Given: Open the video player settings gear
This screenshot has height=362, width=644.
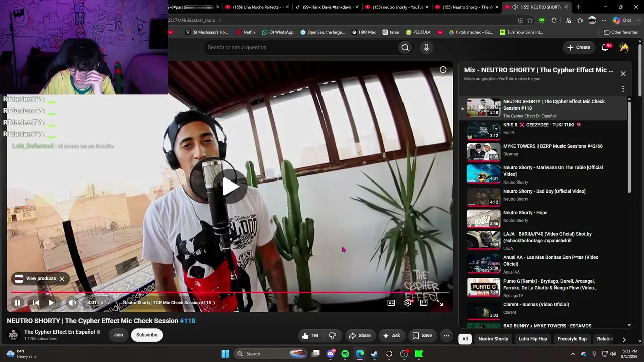Looking at the screenshot, I should click(408, 303).
